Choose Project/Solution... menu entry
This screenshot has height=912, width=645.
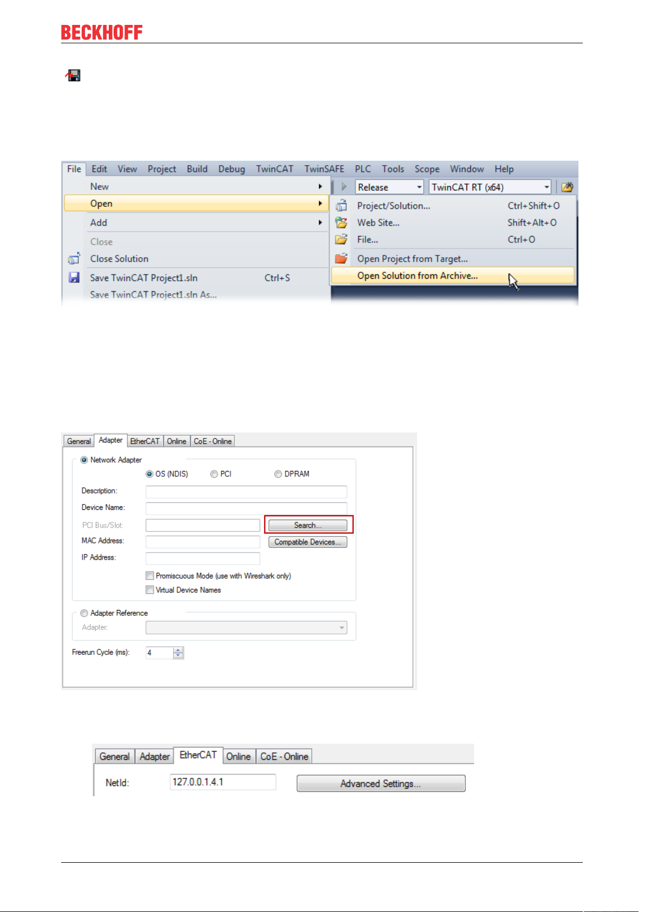[x=452, y=206]
